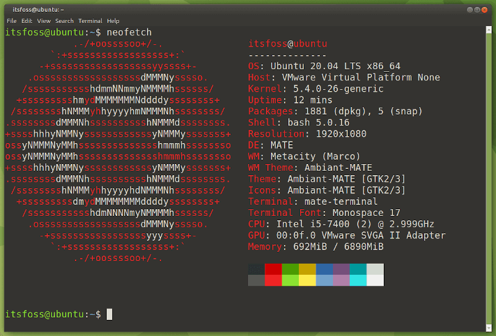The width and height of the screenshot is (496, 336).
Task: Click the bright yellow color block
Action: pyautogui.click(x=308, y=280)
